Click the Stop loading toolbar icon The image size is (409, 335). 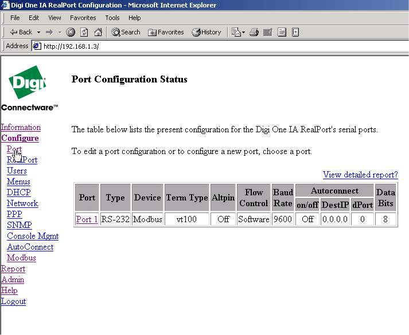click(x=71, y=32)
